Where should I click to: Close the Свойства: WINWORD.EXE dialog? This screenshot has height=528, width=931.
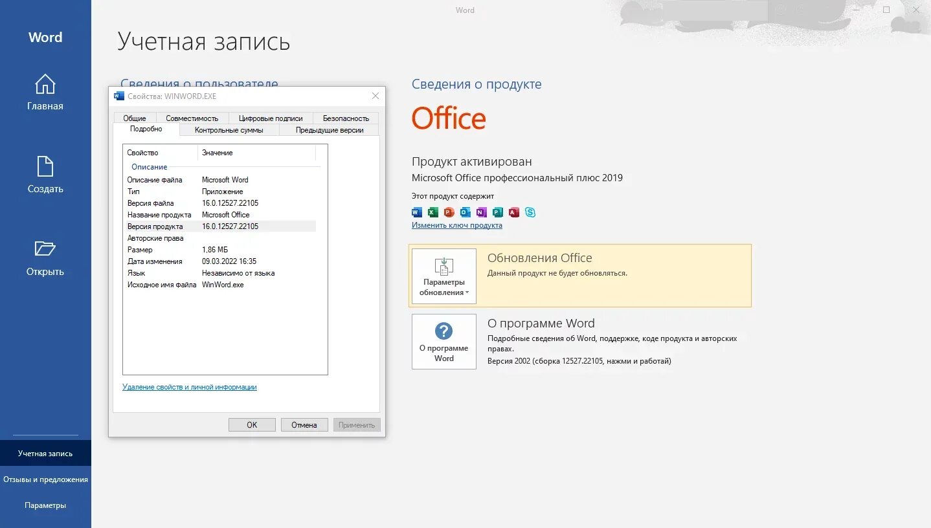pyautogui.click(x=376, y=96)
